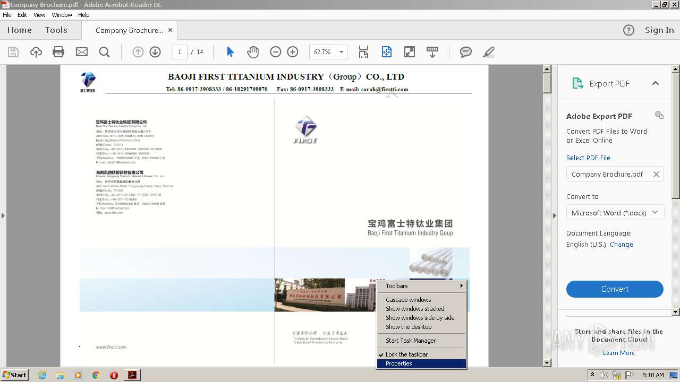The height and width of the screenshot is (382, 680).
Task: Switch to the Home tab
Action: click(20, 30)
